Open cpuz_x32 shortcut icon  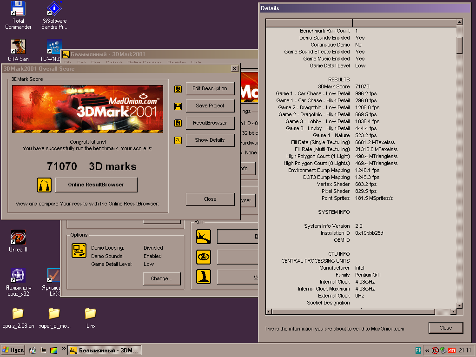click(18, 282)
